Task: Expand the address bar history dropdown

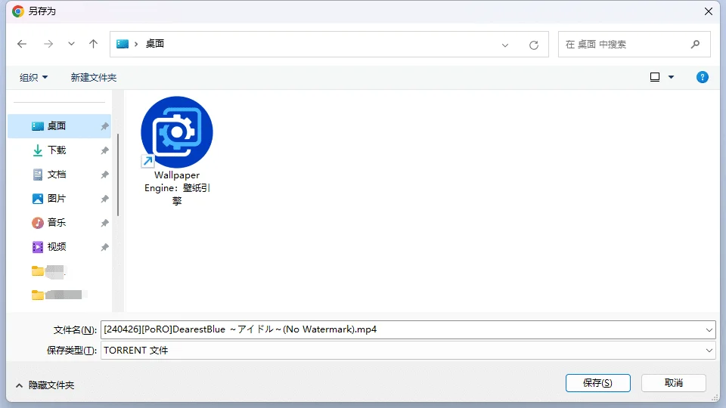Action: 505,45
